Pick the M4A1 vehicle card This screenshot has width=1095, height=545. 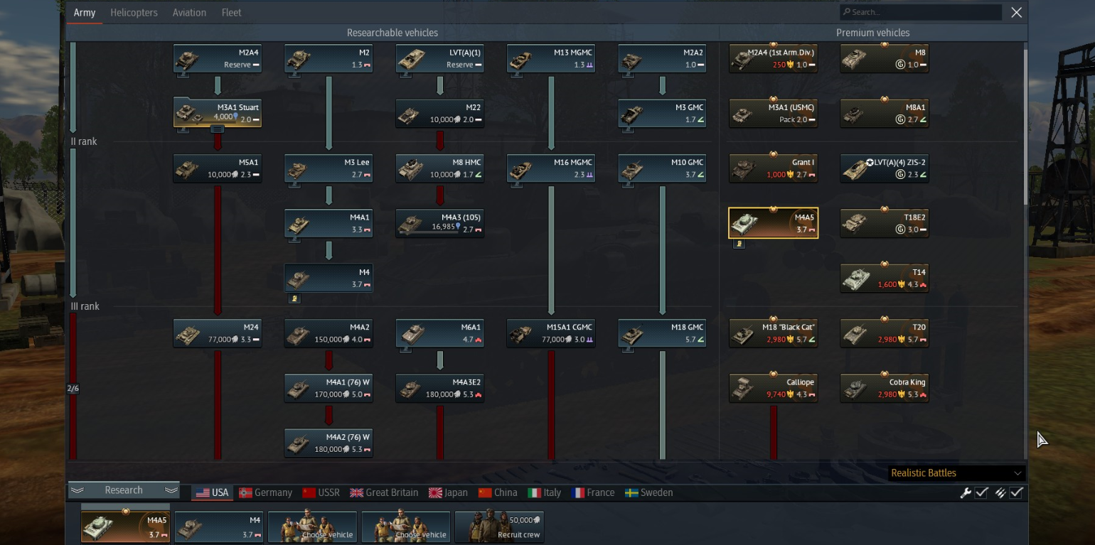(328, 223)
